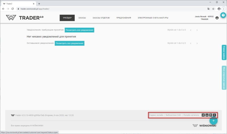This screenshot has width=227, height=134.
Task: Open the user account icon beside Jasiu Nowak
Action: [x=217, y=18]
